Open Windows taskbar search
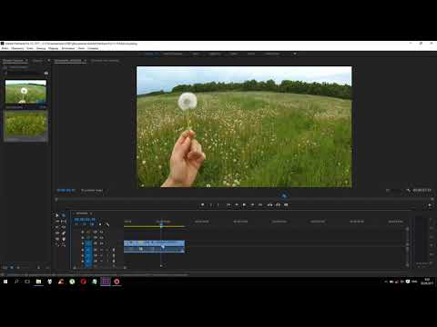The image size is (437, 327). pos(16,282)
